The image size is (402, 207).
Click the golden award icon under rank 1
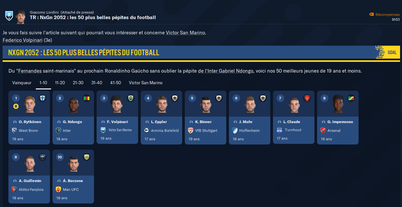point(16,106)
